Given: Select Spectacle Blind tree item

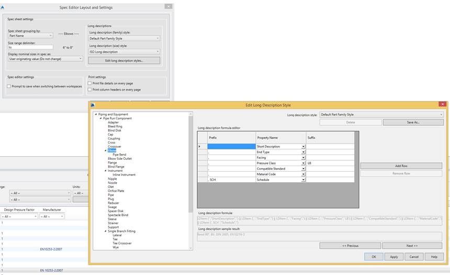Looking at the screenshot, I should coord(118,215).
